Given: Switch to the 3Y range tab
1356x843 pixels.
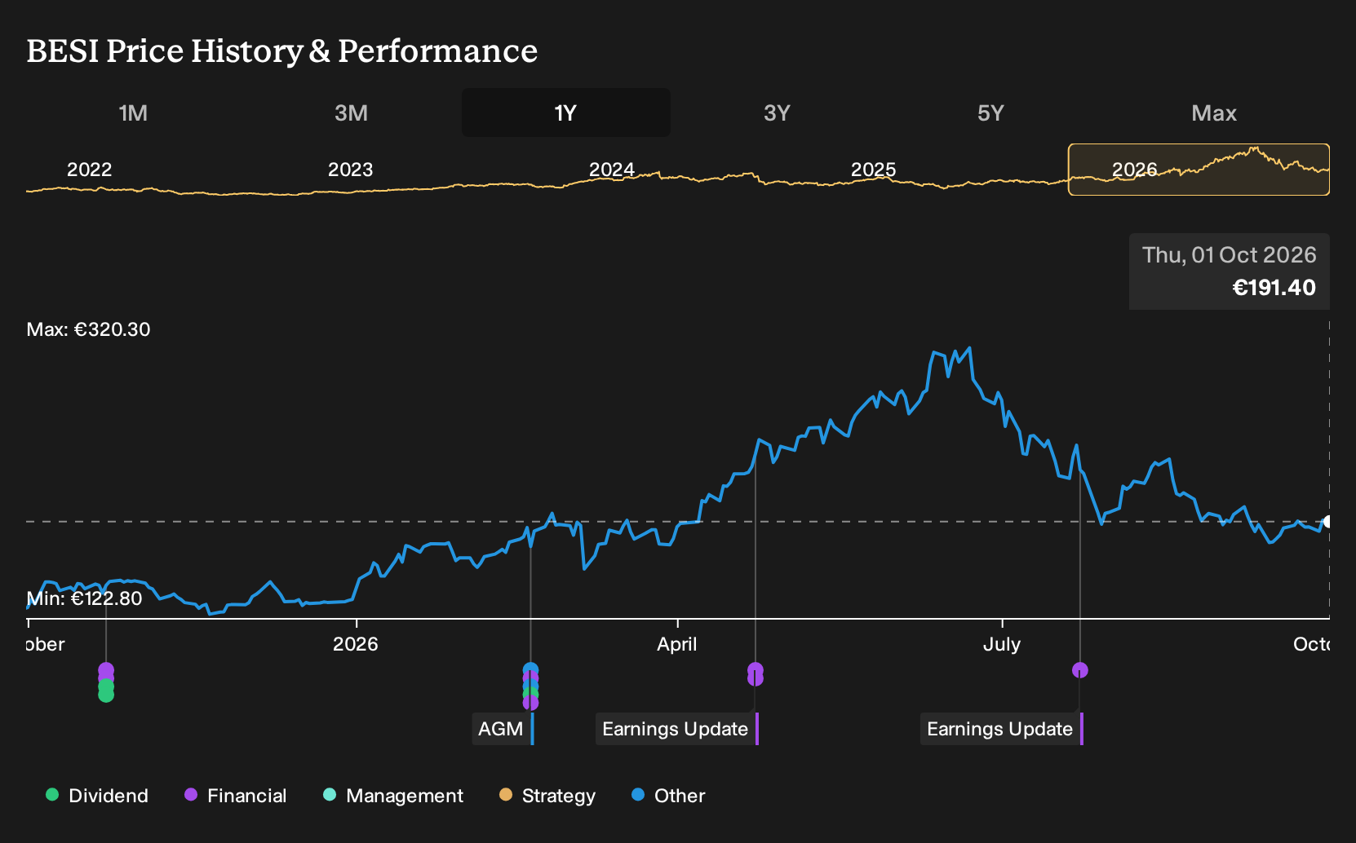Looking at the screenshot, I should tap(777, 113).
